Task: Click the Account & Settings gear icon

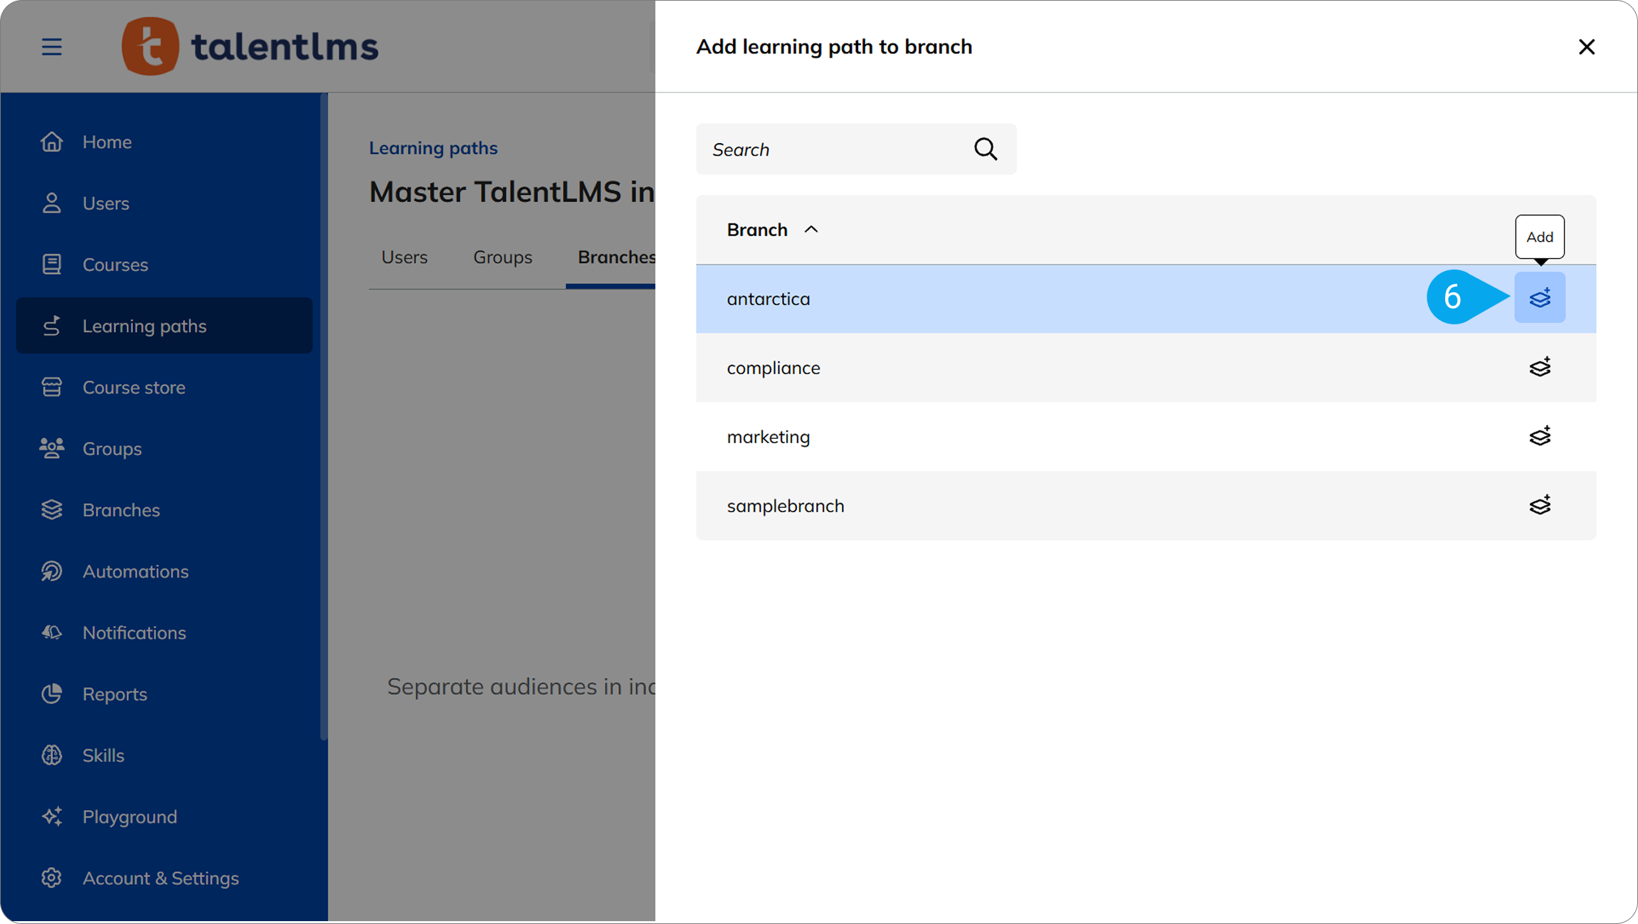Action: [51, 878]
